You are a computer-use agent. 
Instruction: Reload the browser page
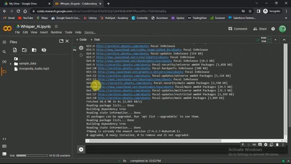[18, 11]
